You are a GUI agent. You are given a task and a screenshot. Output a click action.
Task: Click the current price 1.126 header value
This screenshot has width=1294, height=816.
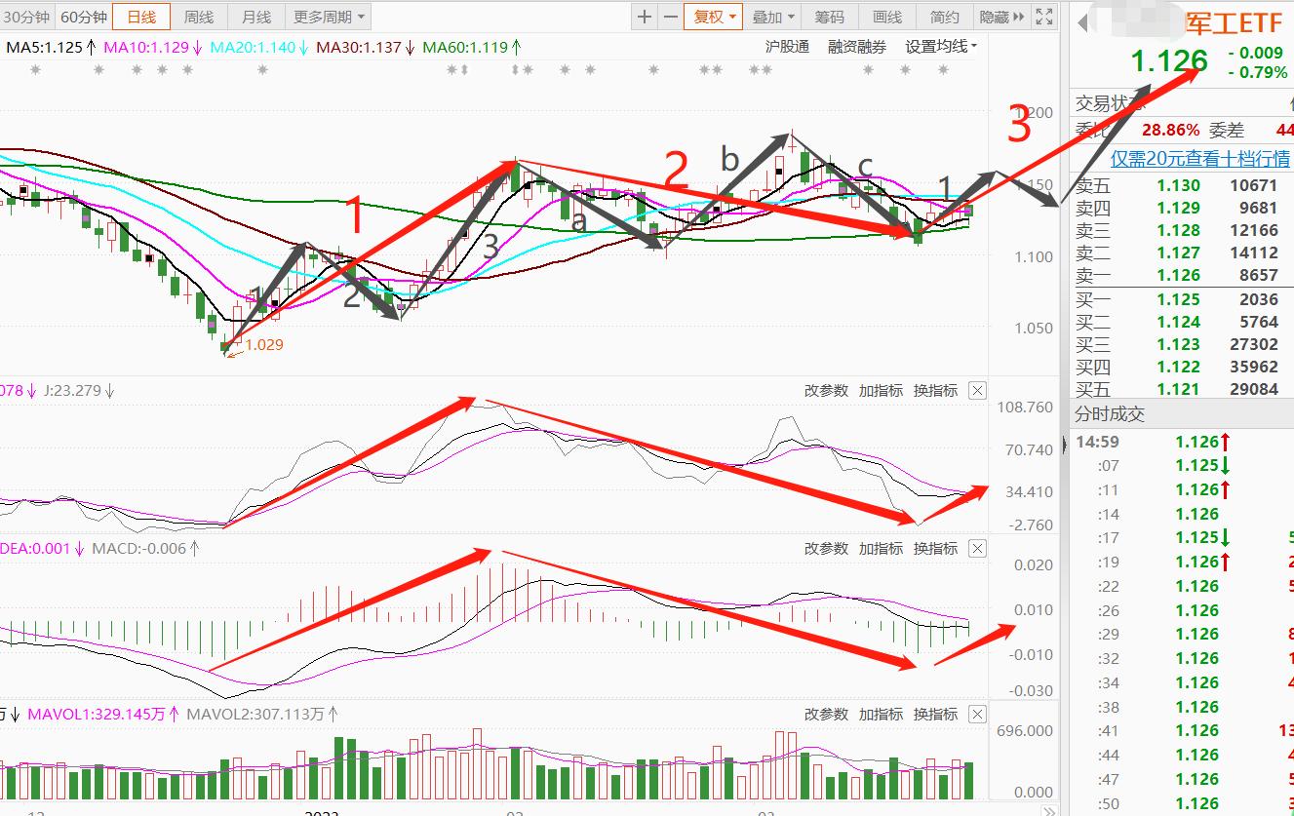pos(1169,61)
